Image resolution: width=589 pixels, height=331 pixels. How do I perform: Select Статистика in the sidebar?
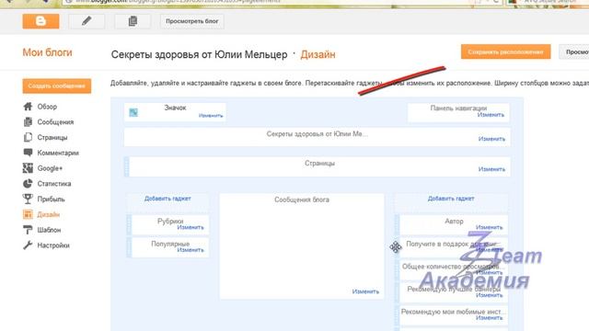[x=54, y=184]
